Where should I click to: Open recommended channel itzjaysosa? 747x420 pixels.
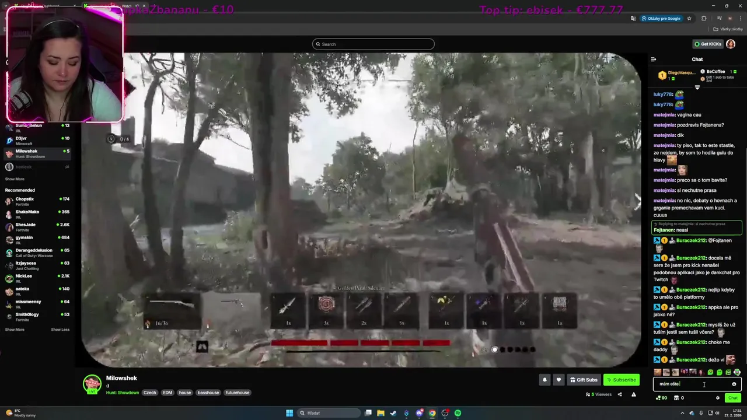[x=37, y=265]
